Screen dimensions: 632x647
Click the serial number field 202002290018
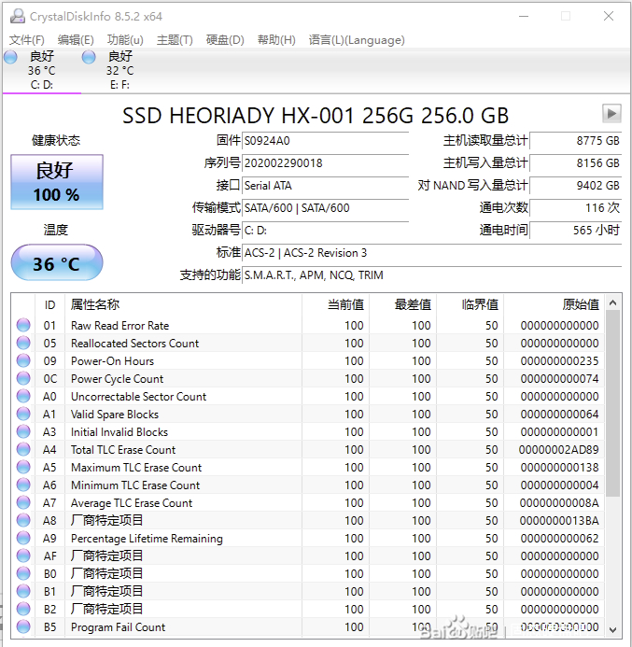[x=326, y=163]
